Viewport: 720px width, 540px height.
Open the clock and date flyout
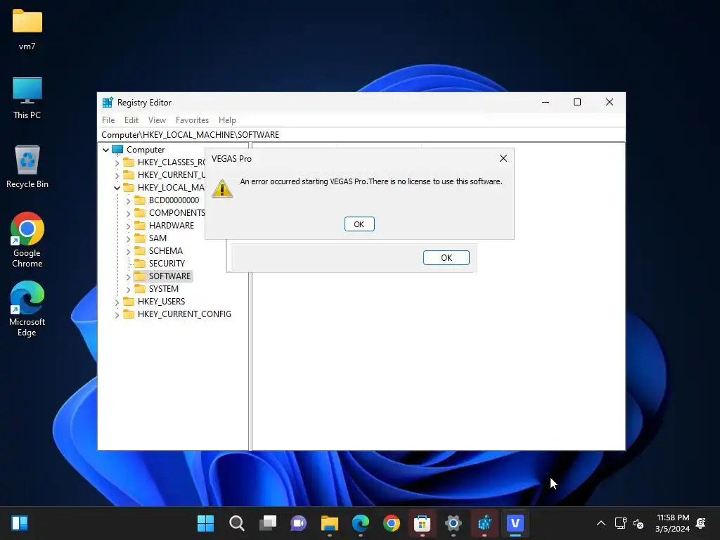(x=672, y=523)
